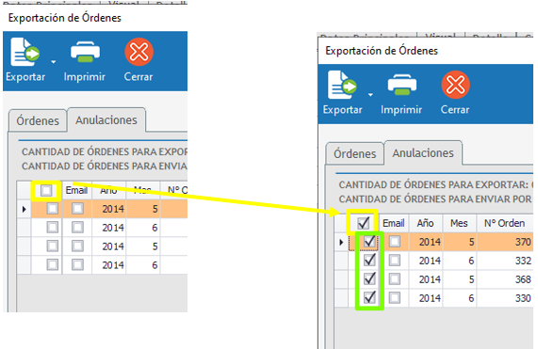Click Nº Orden column header
The width and height of the screenshot is (538, 349).
point(505,223)
